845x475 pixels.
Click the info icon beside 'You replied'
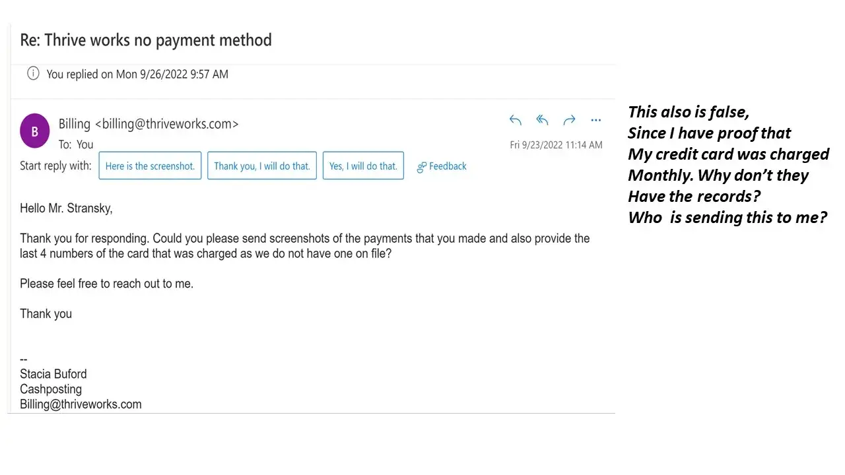pos(33,73)
